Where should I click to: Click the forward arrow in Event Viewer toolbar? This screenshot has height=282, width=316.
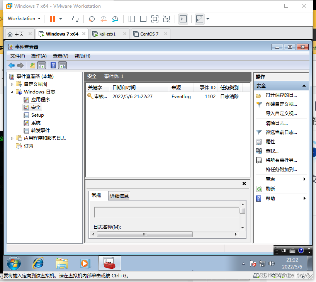[x=20, y=65]
